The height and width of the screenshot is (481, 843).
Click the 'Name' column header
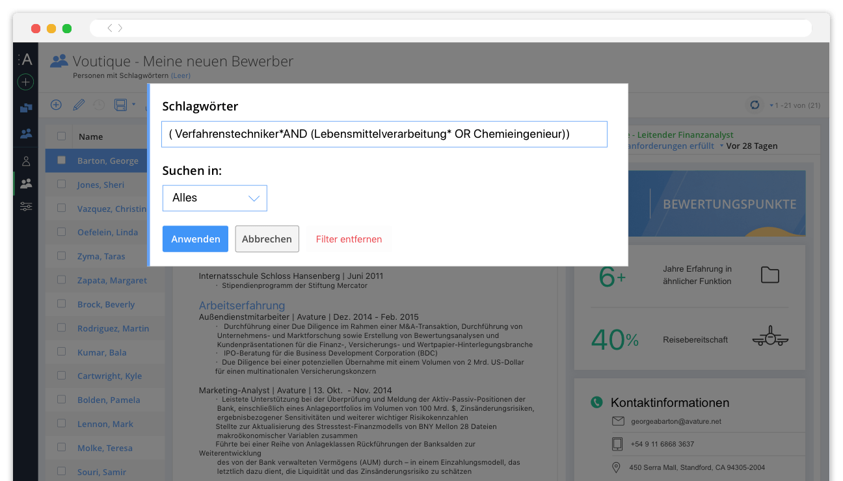coord(91,136)
